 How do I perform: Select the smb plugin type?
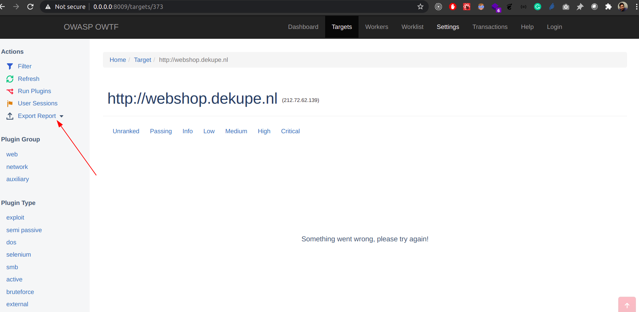(12, 267)
